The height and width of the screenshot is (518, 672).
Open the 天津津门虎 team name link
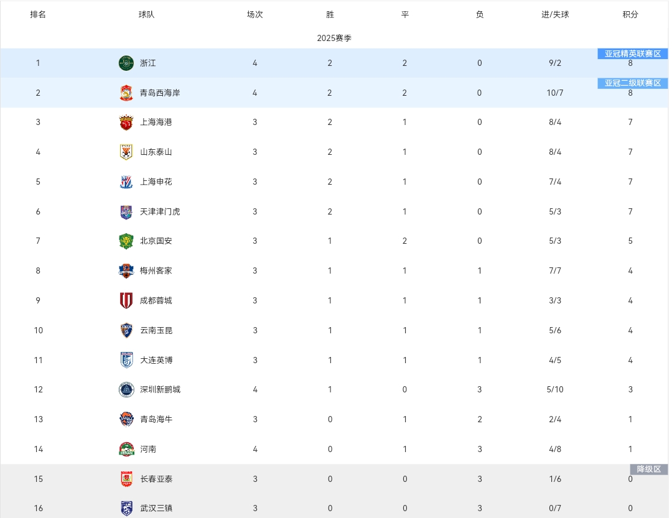click(160, 211)
